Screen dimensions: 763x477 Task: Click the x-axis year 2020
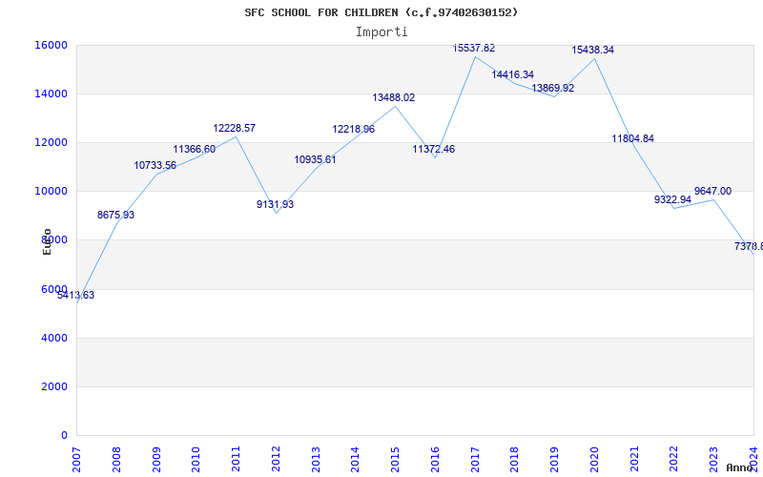pyautogui.click(x=594, y=460)
